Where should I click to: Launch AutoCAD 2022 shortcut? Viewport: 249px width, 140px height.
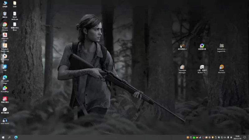coord(5,37)
